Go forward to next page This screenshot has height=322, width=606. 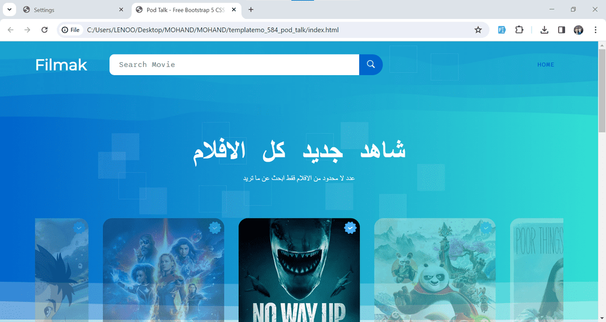pos(27,30)
